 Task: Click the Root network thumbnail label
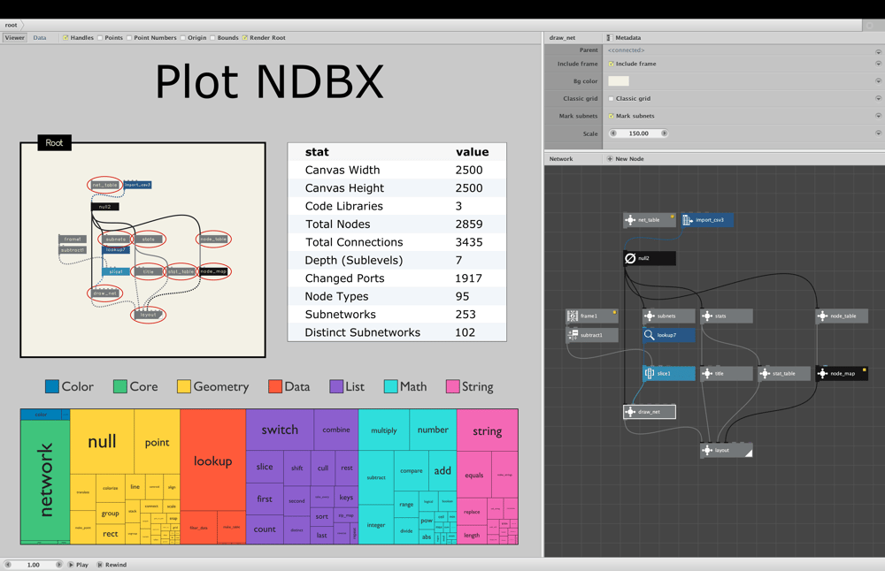click(54, 142)
